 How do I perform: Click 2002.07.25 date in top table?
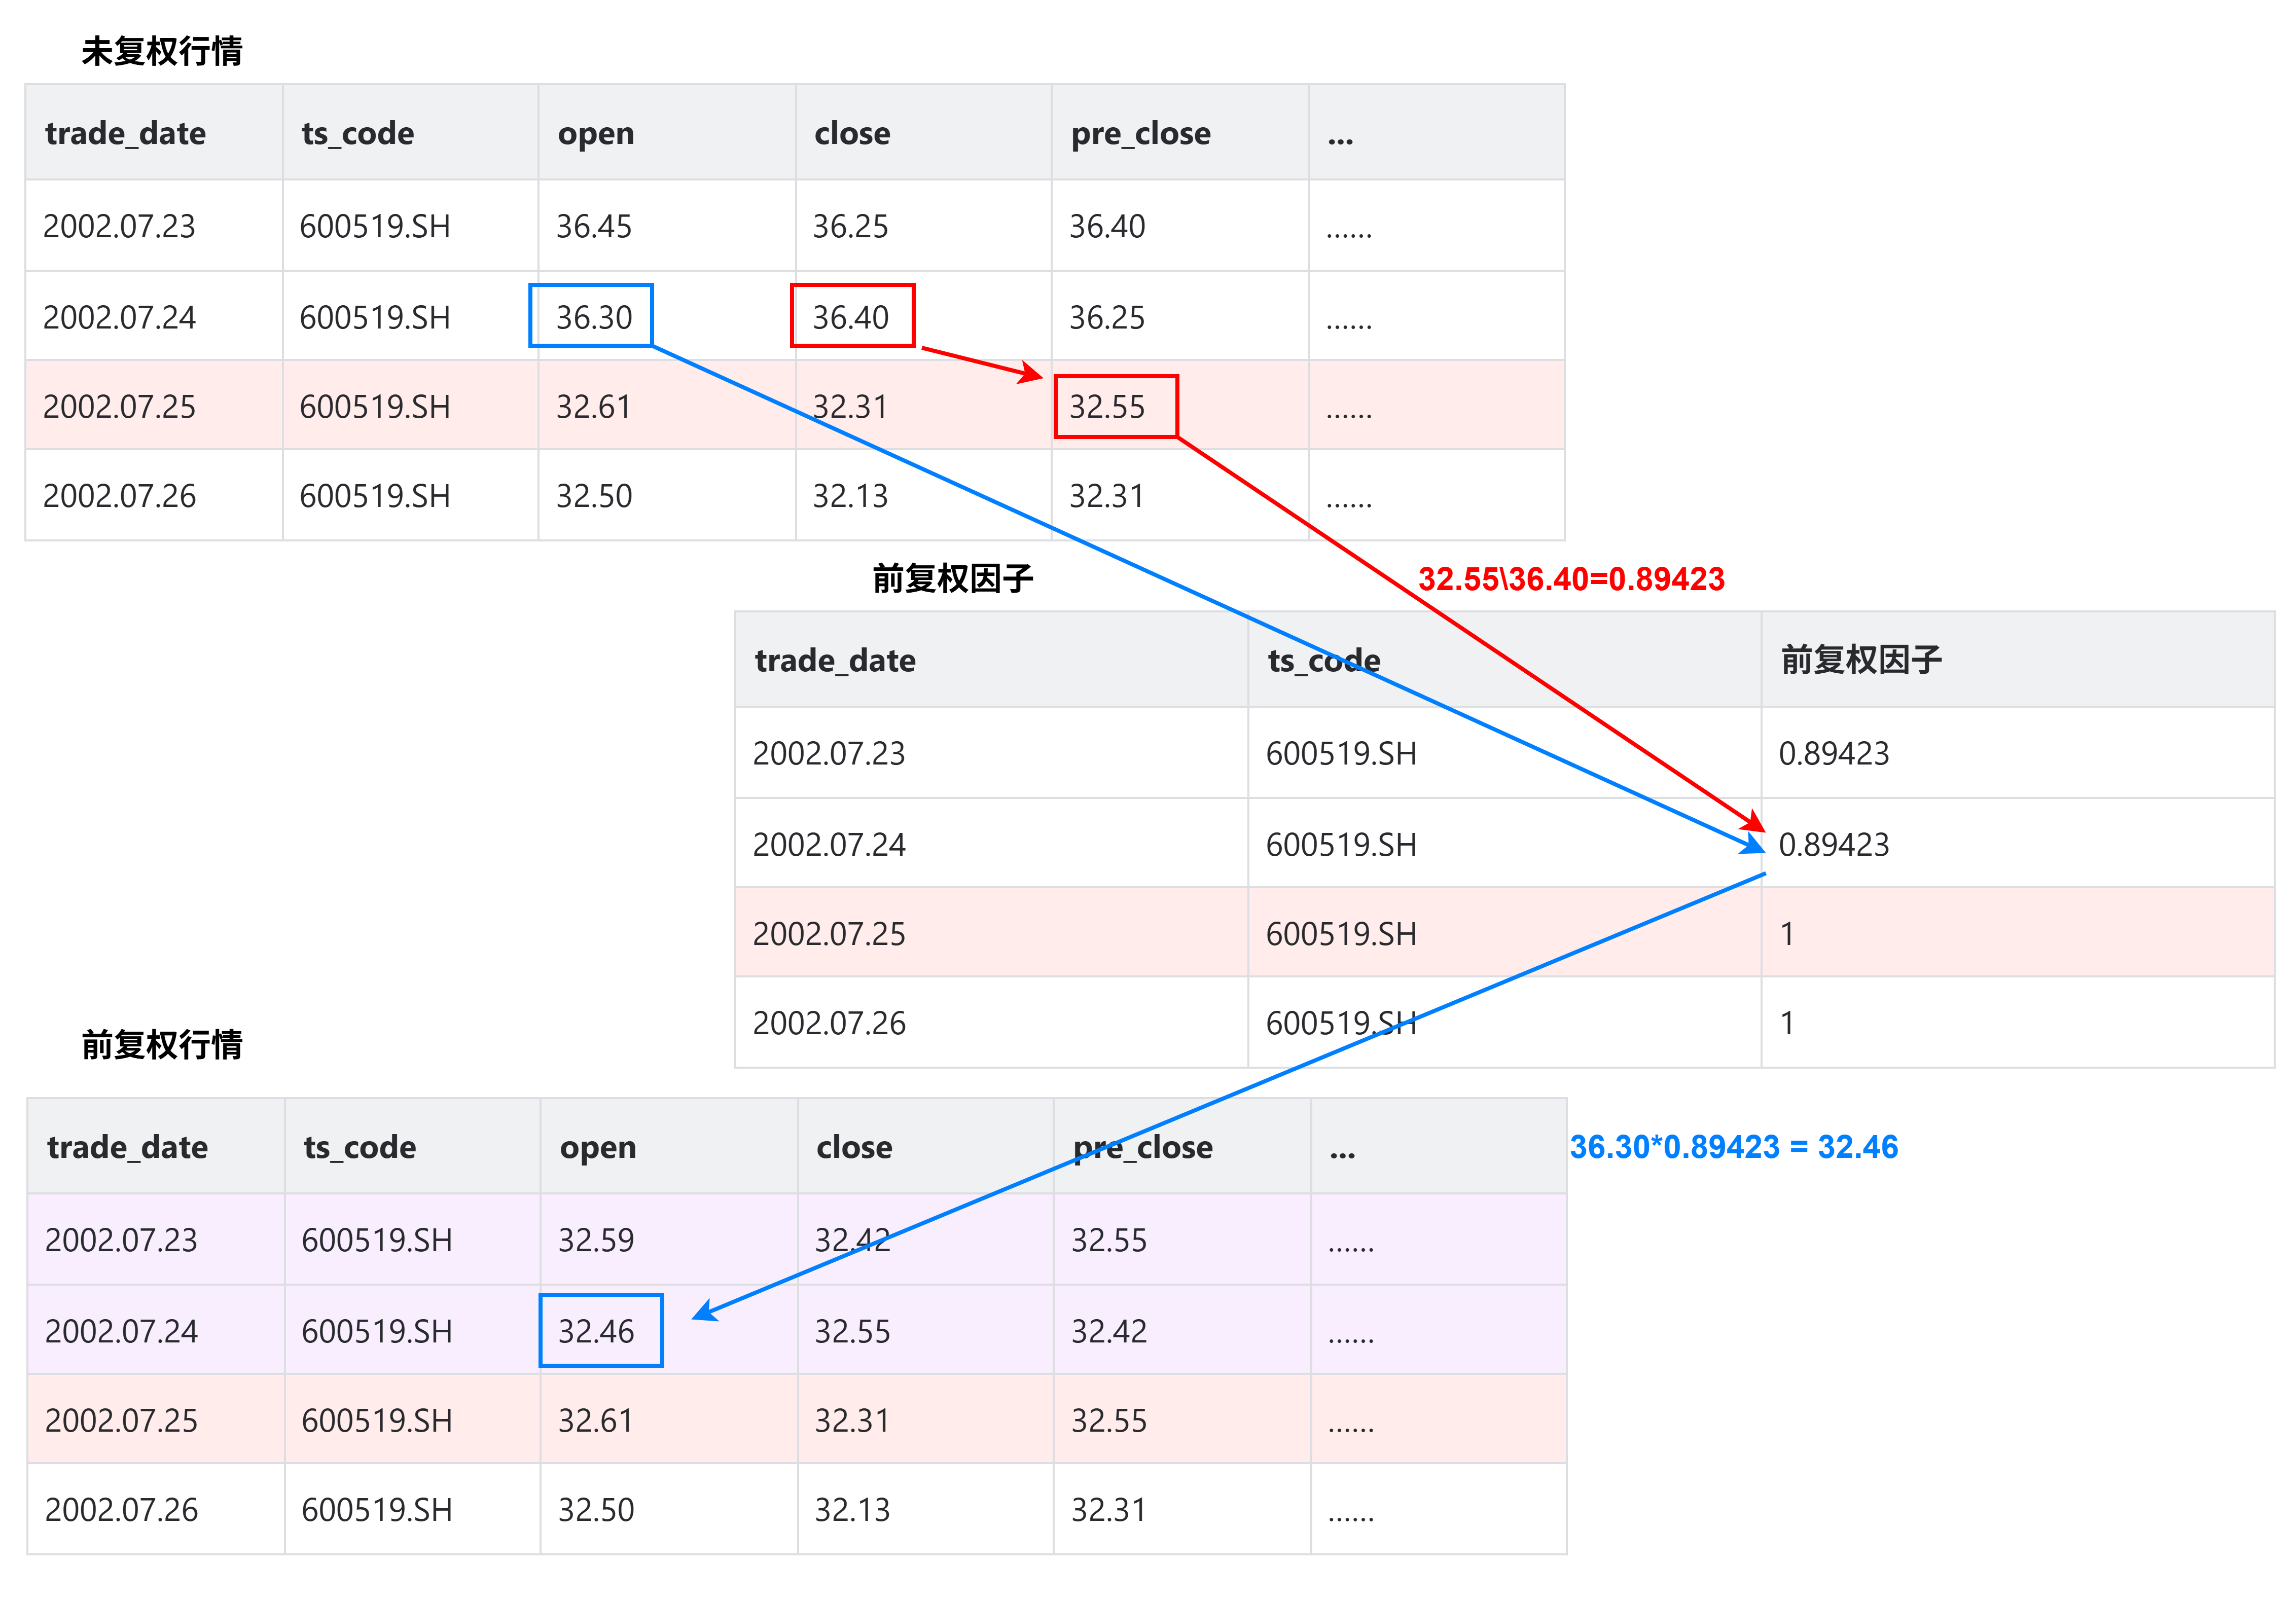(x=119, y=407)
